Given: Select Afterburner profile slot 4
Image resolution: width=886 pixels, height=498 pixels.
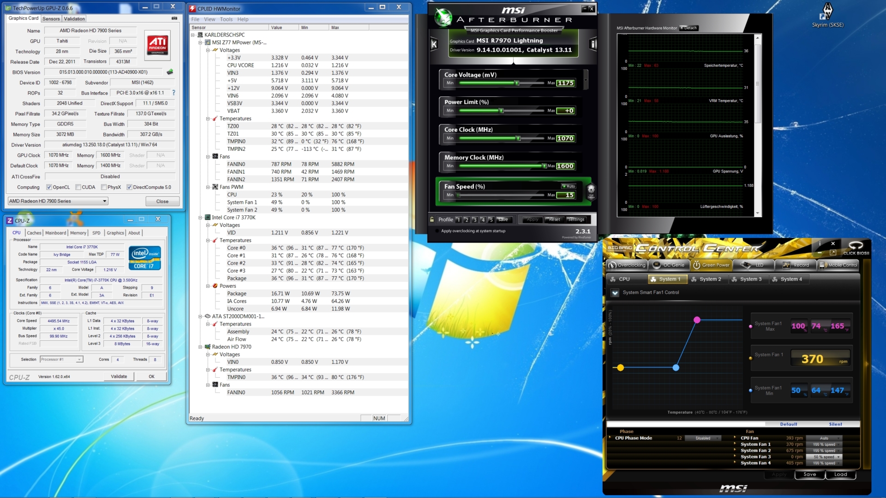Looking at the screenshot, I should tap(483, 220).
